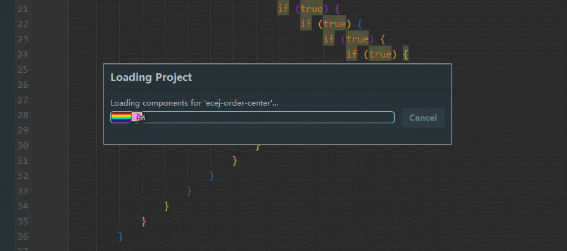Click line number 36 in the gutter
Image resolution: width=567 pixels, height=251 pixels.
click(x=22, y=236)
